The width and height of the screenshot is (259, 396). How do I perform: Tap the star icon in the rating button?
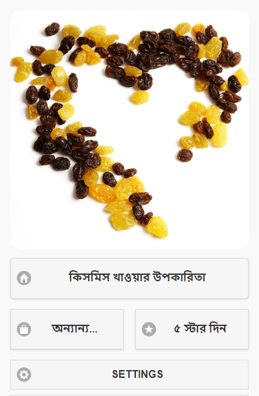(149, 329)
